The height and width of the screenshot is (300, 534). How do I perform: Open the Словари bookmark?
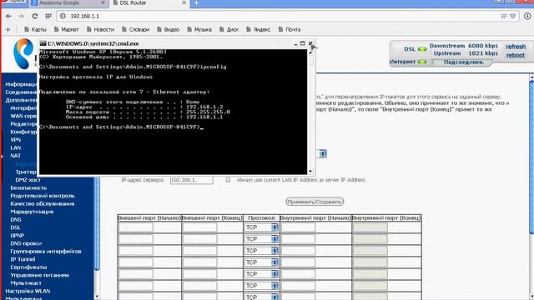(135, 30)
